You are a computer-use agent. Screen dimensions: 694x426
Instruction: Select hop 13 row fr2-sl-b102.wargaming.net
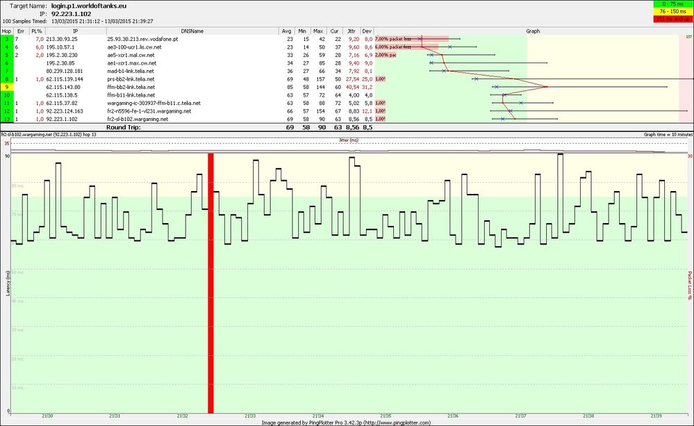139,118
